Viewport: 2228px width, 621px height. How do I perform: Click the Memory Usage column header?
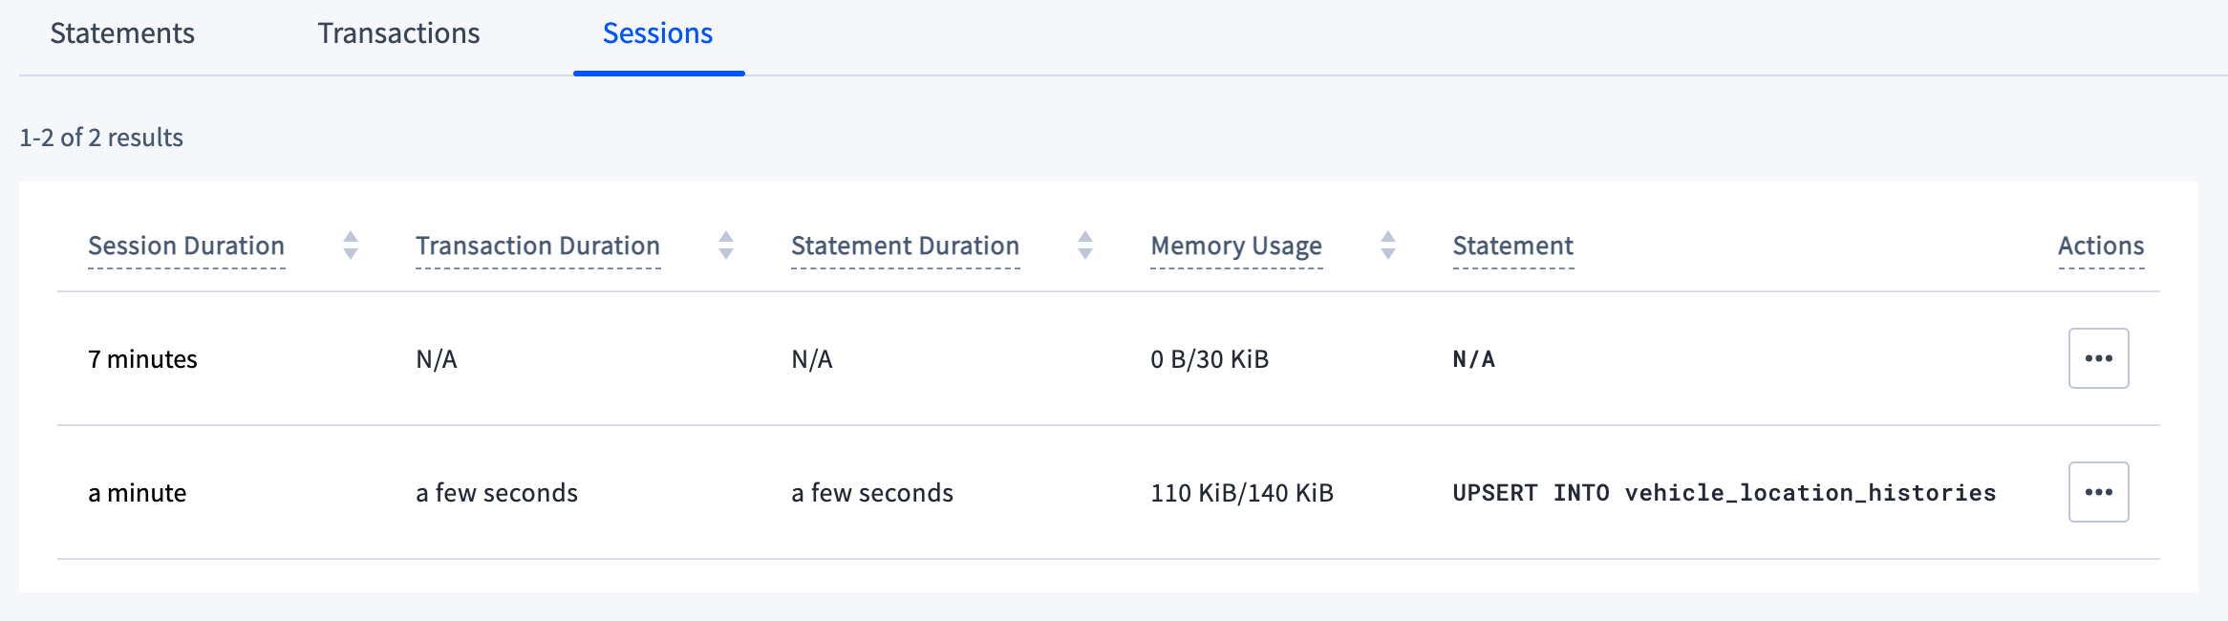pos(1236,246)
